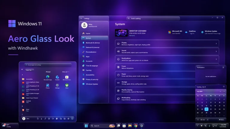This screenshot has height=129, width=230.
Task: Click the Find a setting search box
Action: click(153, 19)
